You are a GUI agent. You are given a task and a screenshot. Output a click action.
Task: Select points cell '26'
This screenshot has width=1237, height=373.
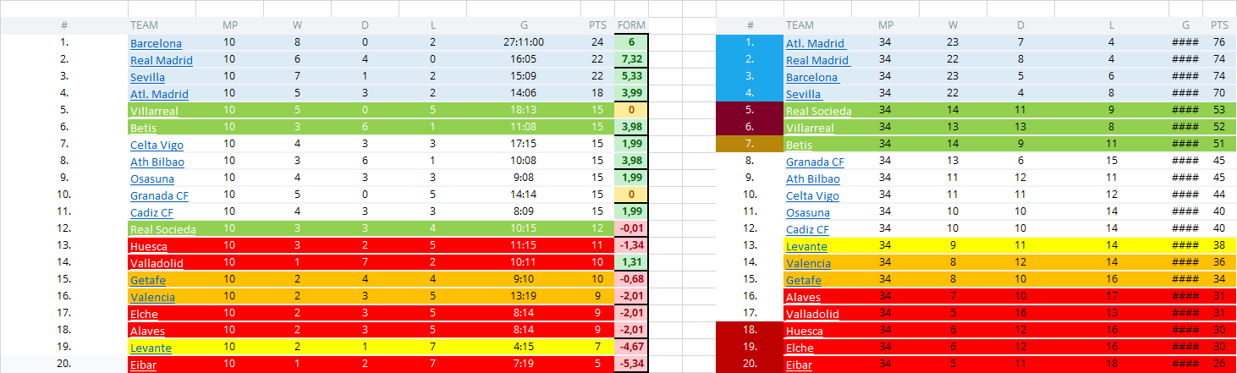coord(1219,365)
